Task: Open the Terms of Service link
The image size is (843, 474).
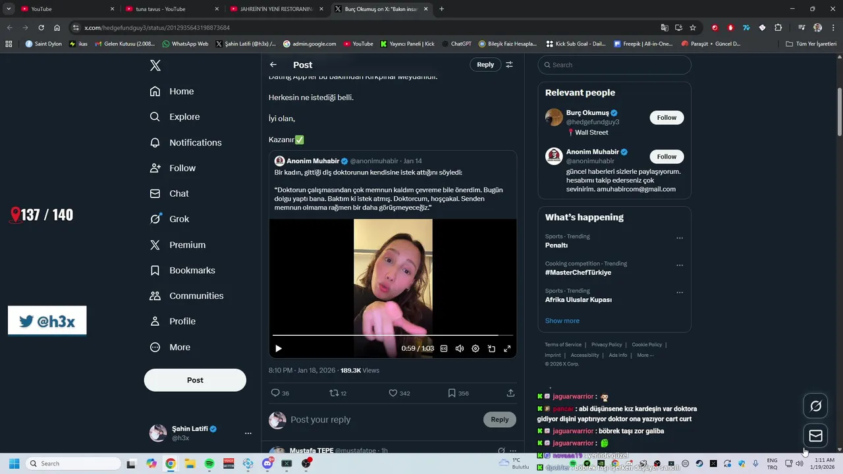Action: pyautogui.click(x=563, y=345)
